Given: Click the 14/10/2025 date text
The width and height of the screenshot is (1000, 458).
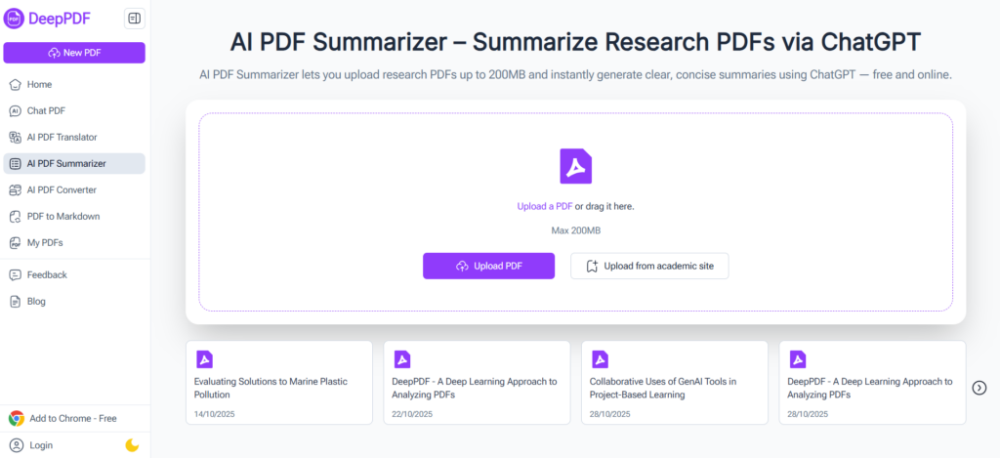Looking at the screenshot, I should 214,414.
